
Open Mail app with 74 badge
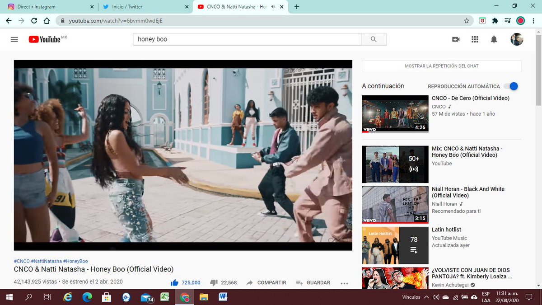[x=146, y=297]
